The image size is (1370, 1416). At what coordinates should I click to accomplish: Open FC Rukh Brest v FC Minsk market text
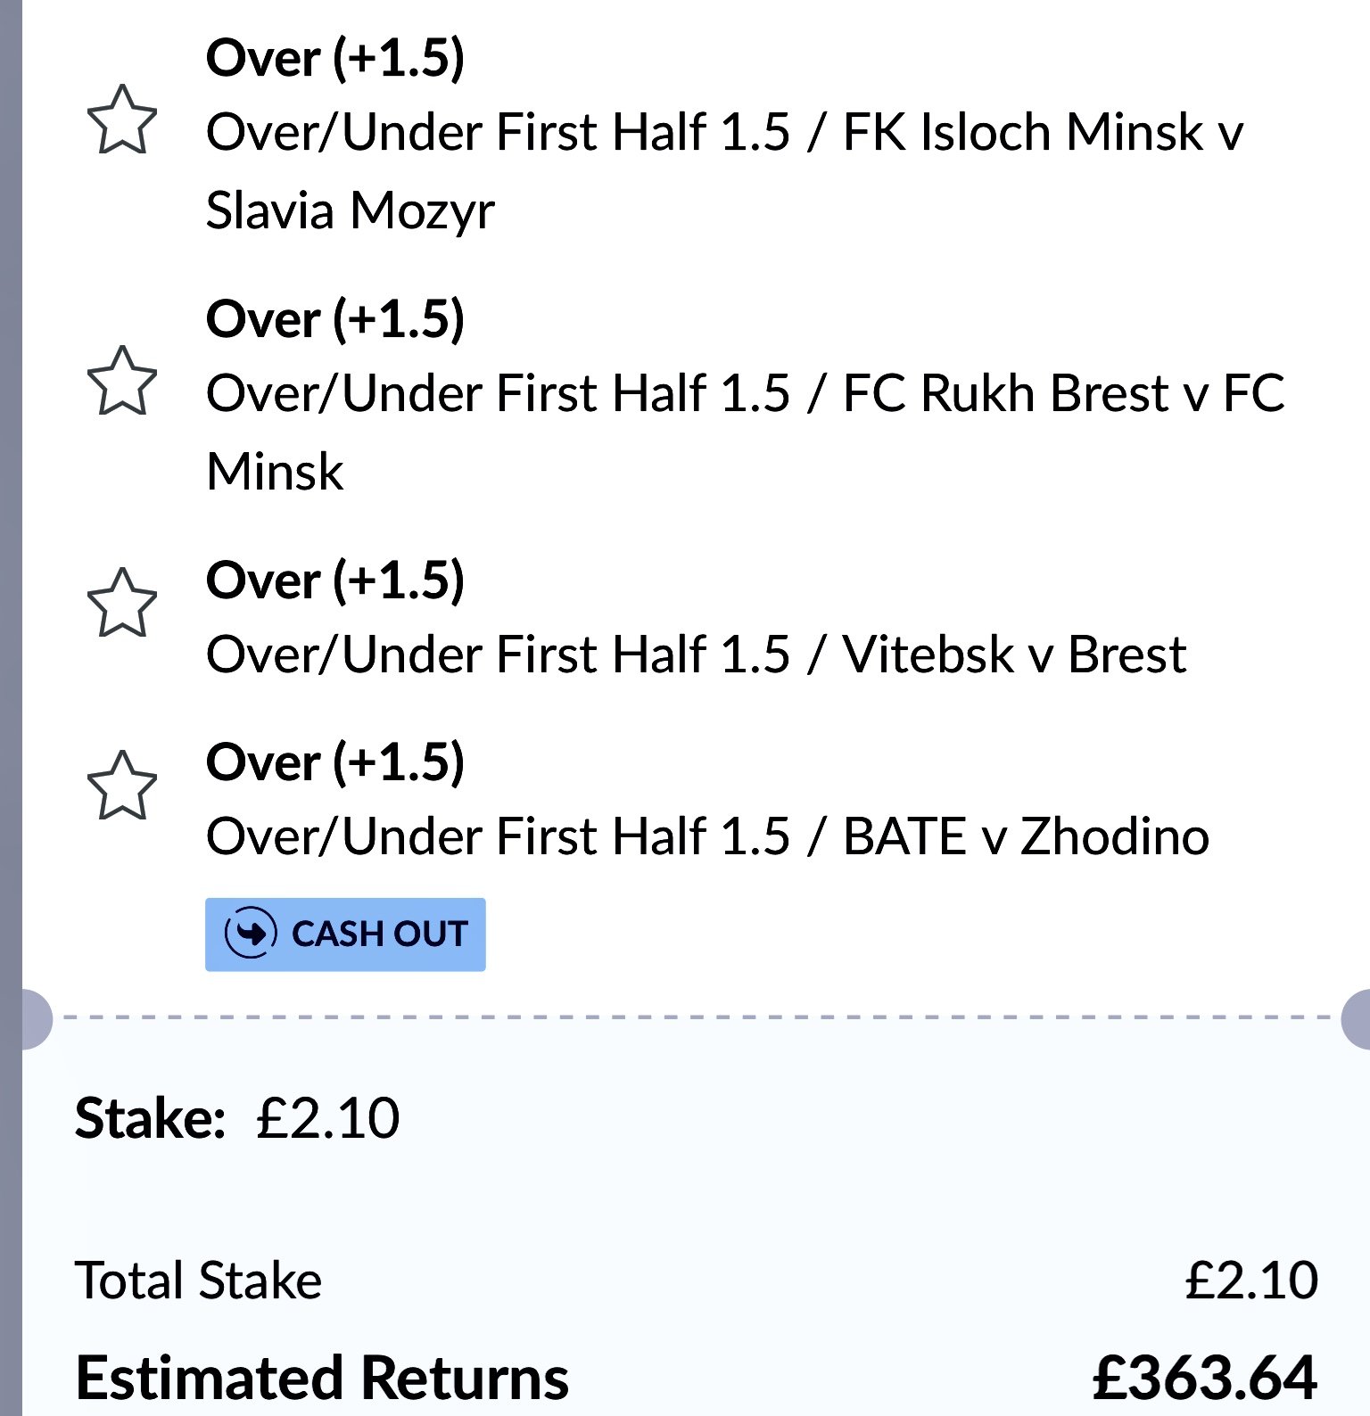point(746,432)
